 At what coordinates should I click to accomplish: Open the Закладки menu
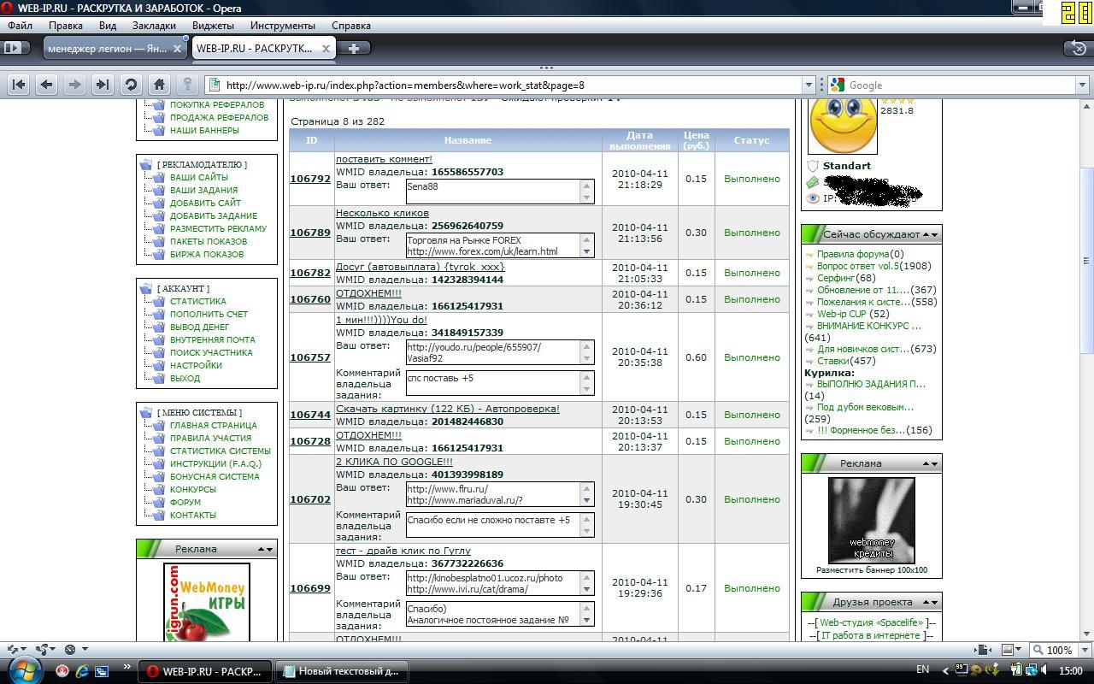tap(154, 26)
